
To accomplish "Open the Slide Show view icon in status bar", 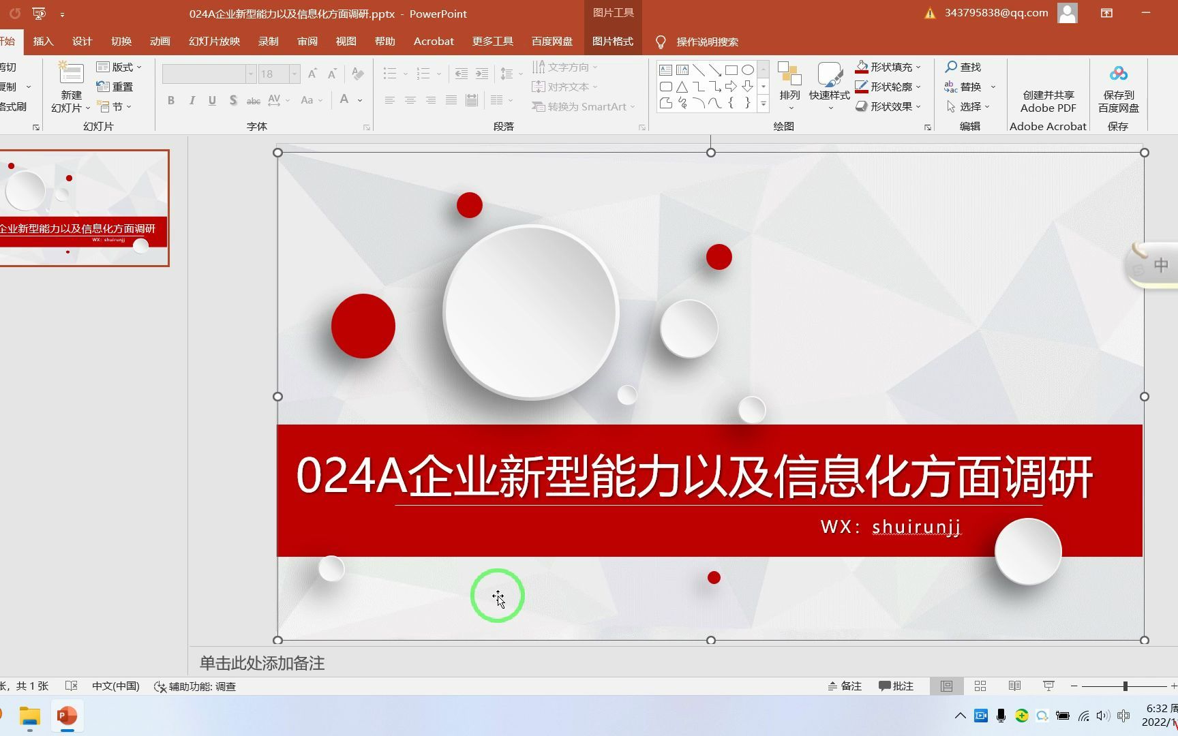I will [x=1048, y=686].
